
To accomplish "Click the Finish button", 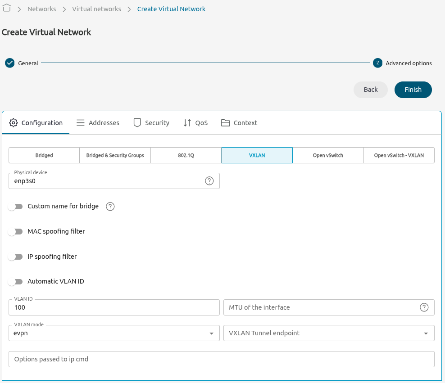I will (x=413, y=90).
